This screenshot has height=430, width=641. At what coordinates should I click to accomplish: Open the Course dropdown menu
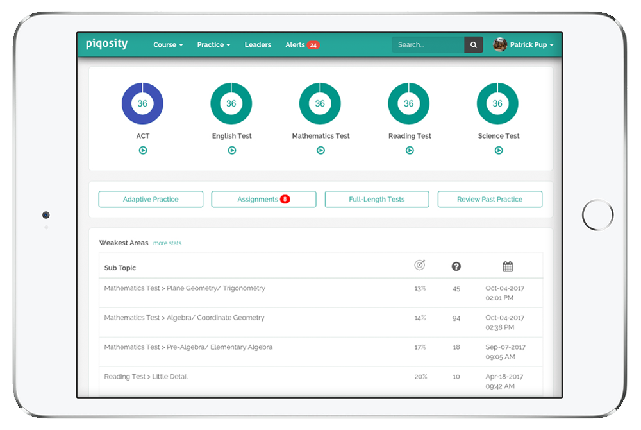point(168,45)
